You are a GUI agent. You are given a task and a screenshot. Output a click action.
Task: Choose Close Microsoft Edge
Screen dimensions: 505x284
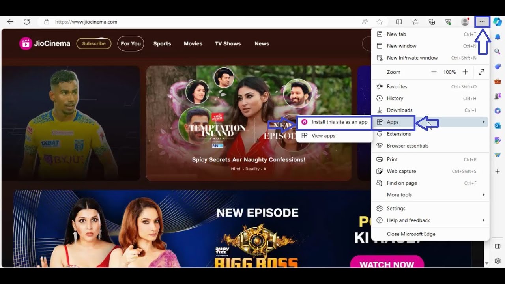click(x=430, y=234)
